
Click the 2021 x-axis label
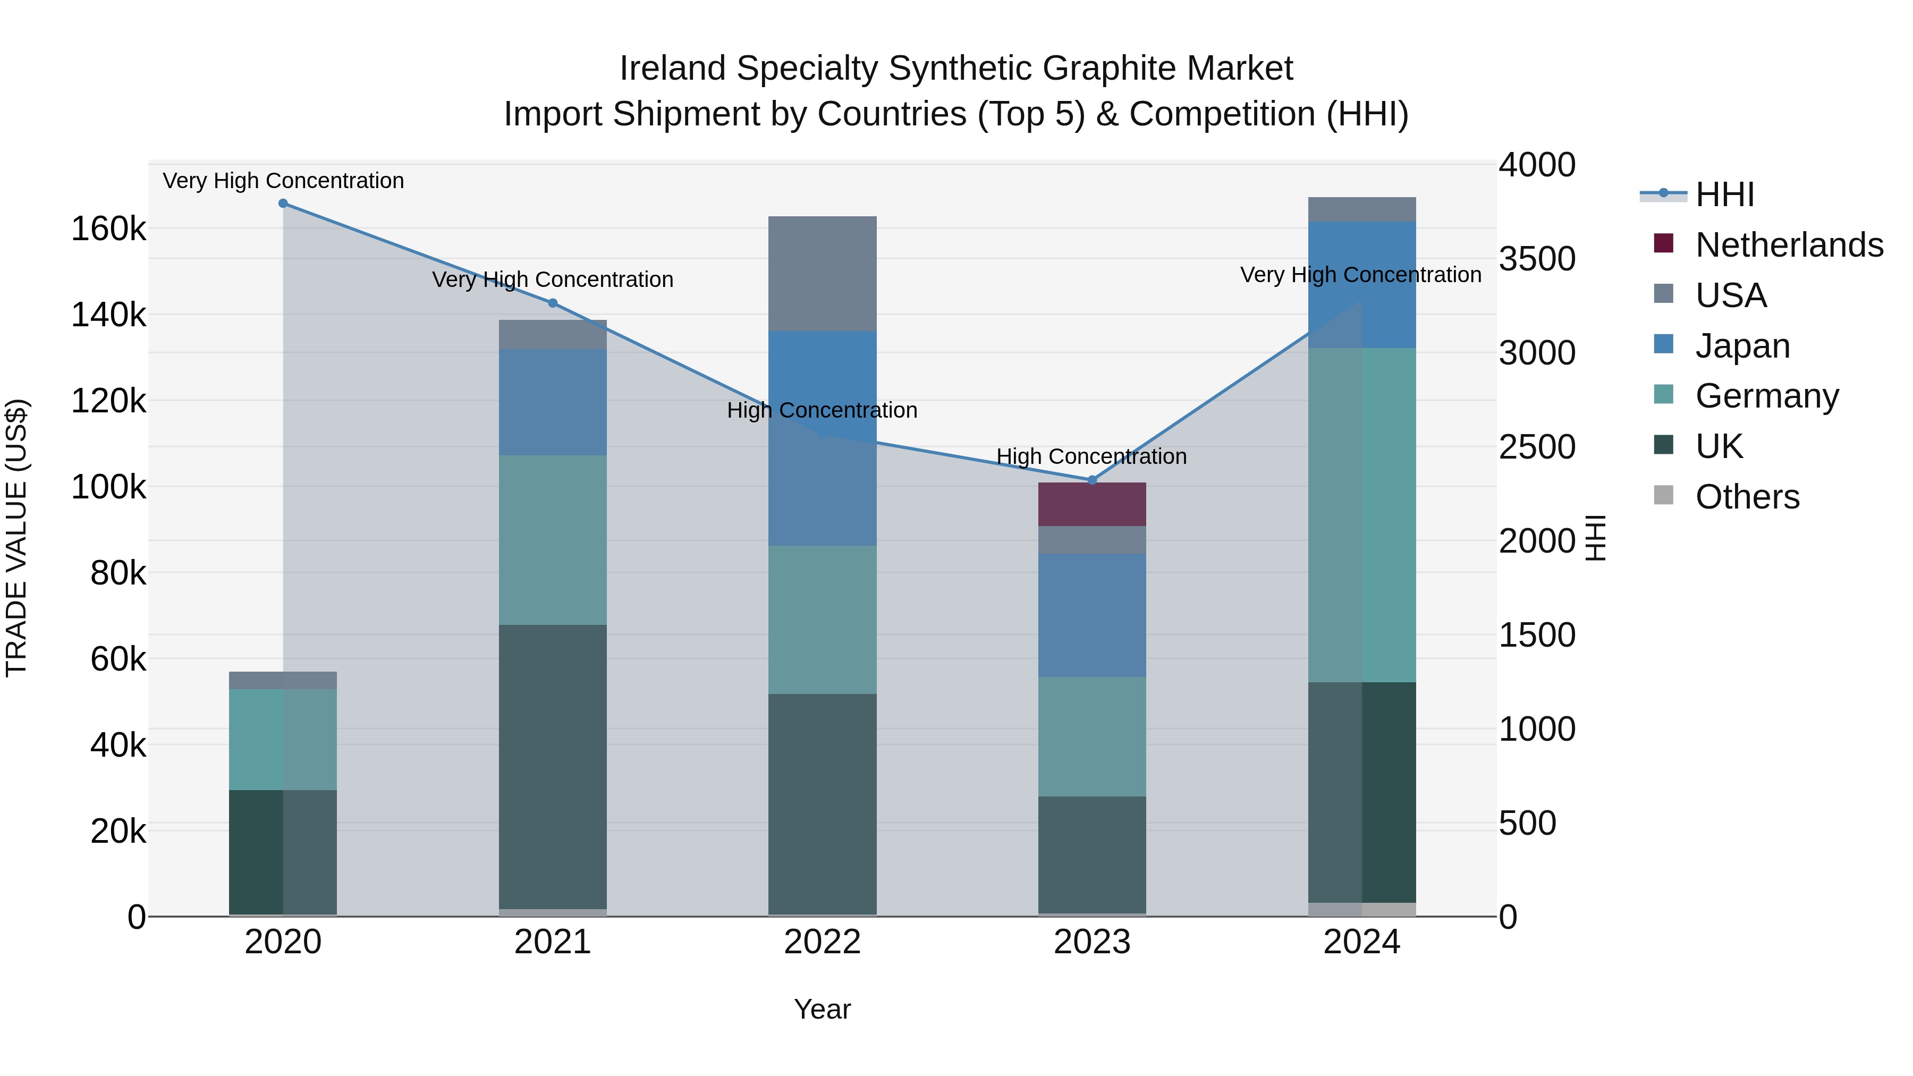tap(553, 942)
